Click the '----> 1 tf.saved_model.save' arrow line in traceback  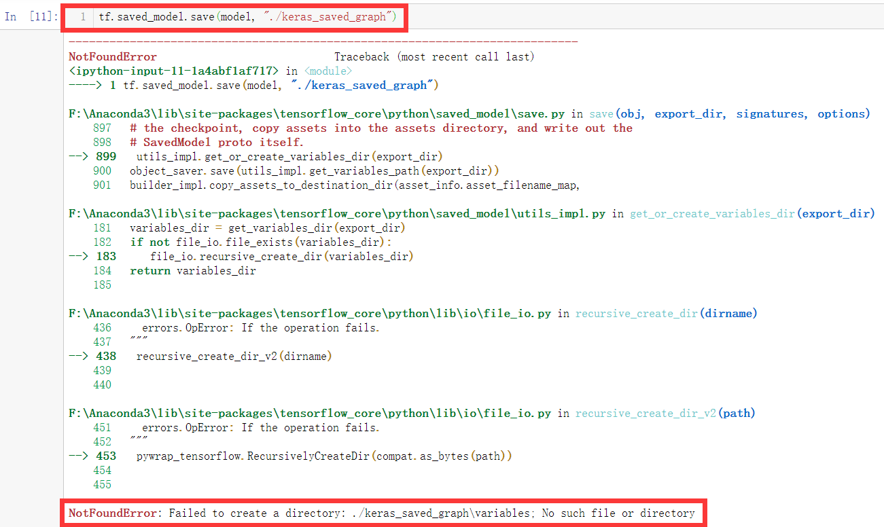254,86
